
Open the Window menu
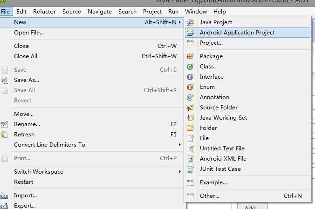tap(196, 12)
